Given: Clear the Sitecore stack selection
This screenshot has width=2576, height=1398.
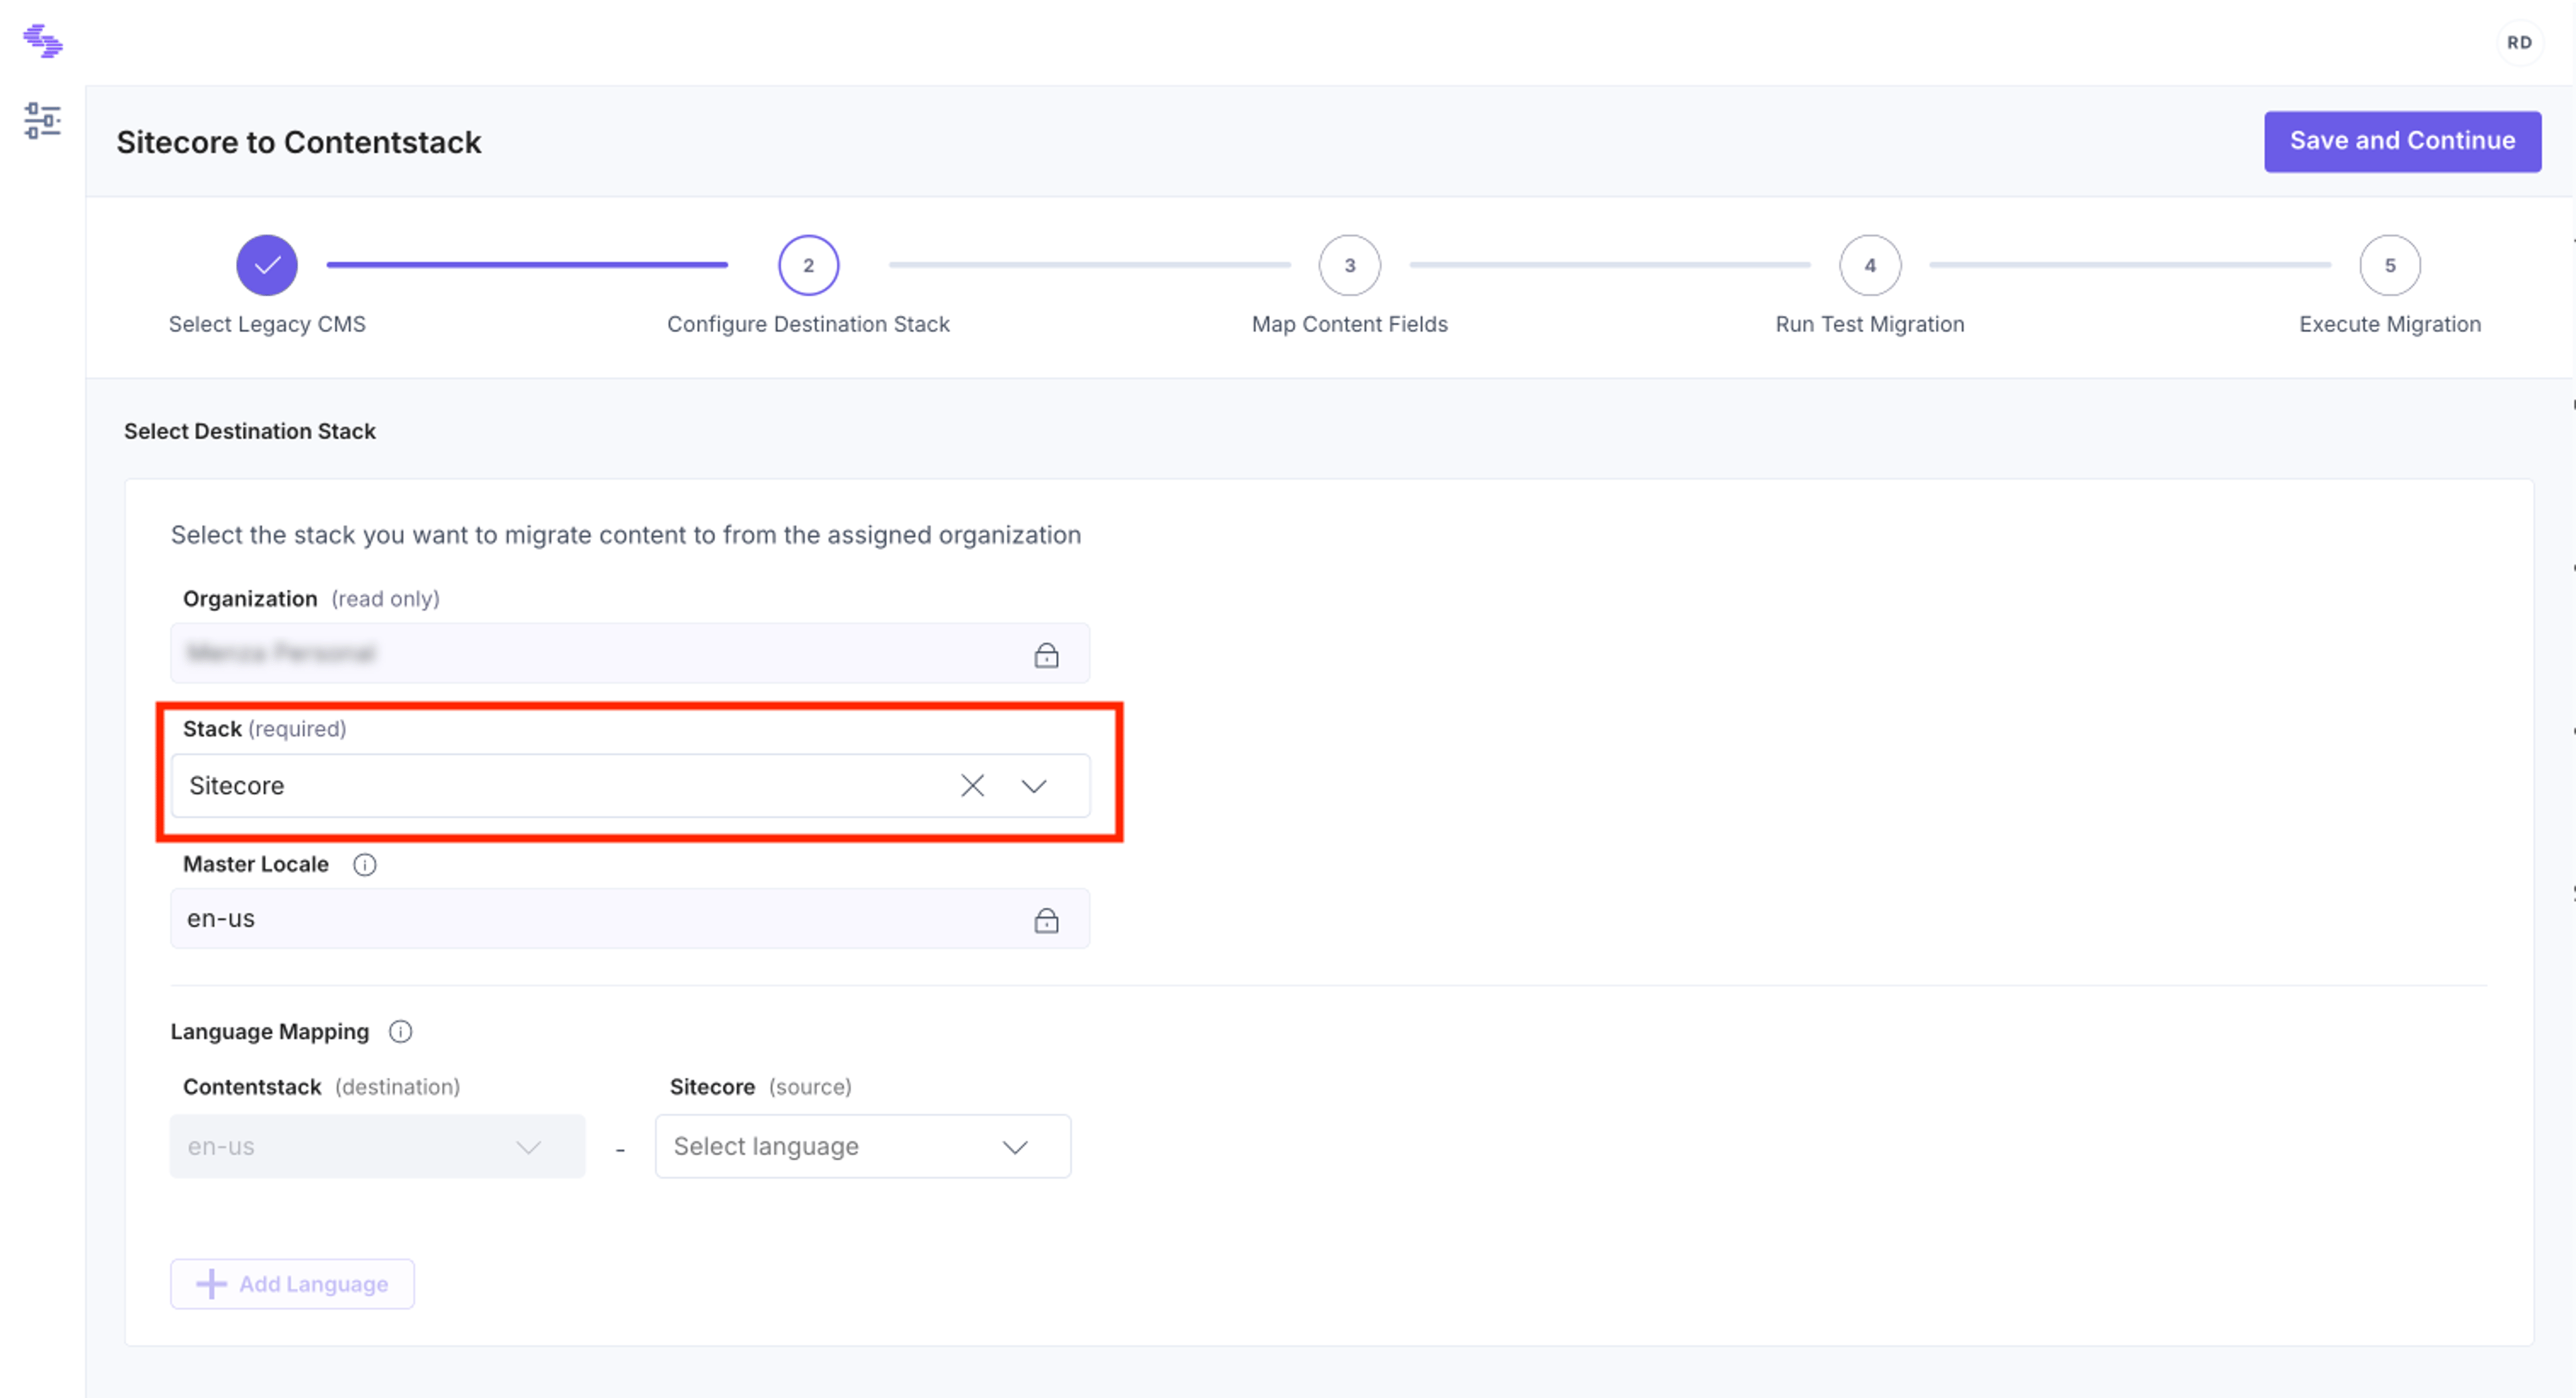Looking at the screenshot, I should click(972, 785).
